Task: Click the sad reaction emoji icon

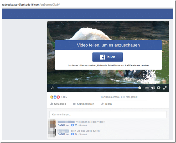Action: pos(52,97)
